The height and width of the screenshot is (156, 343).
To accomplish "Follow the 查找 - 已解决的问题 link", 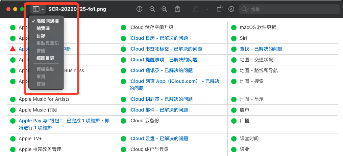I will coord(261,49).
